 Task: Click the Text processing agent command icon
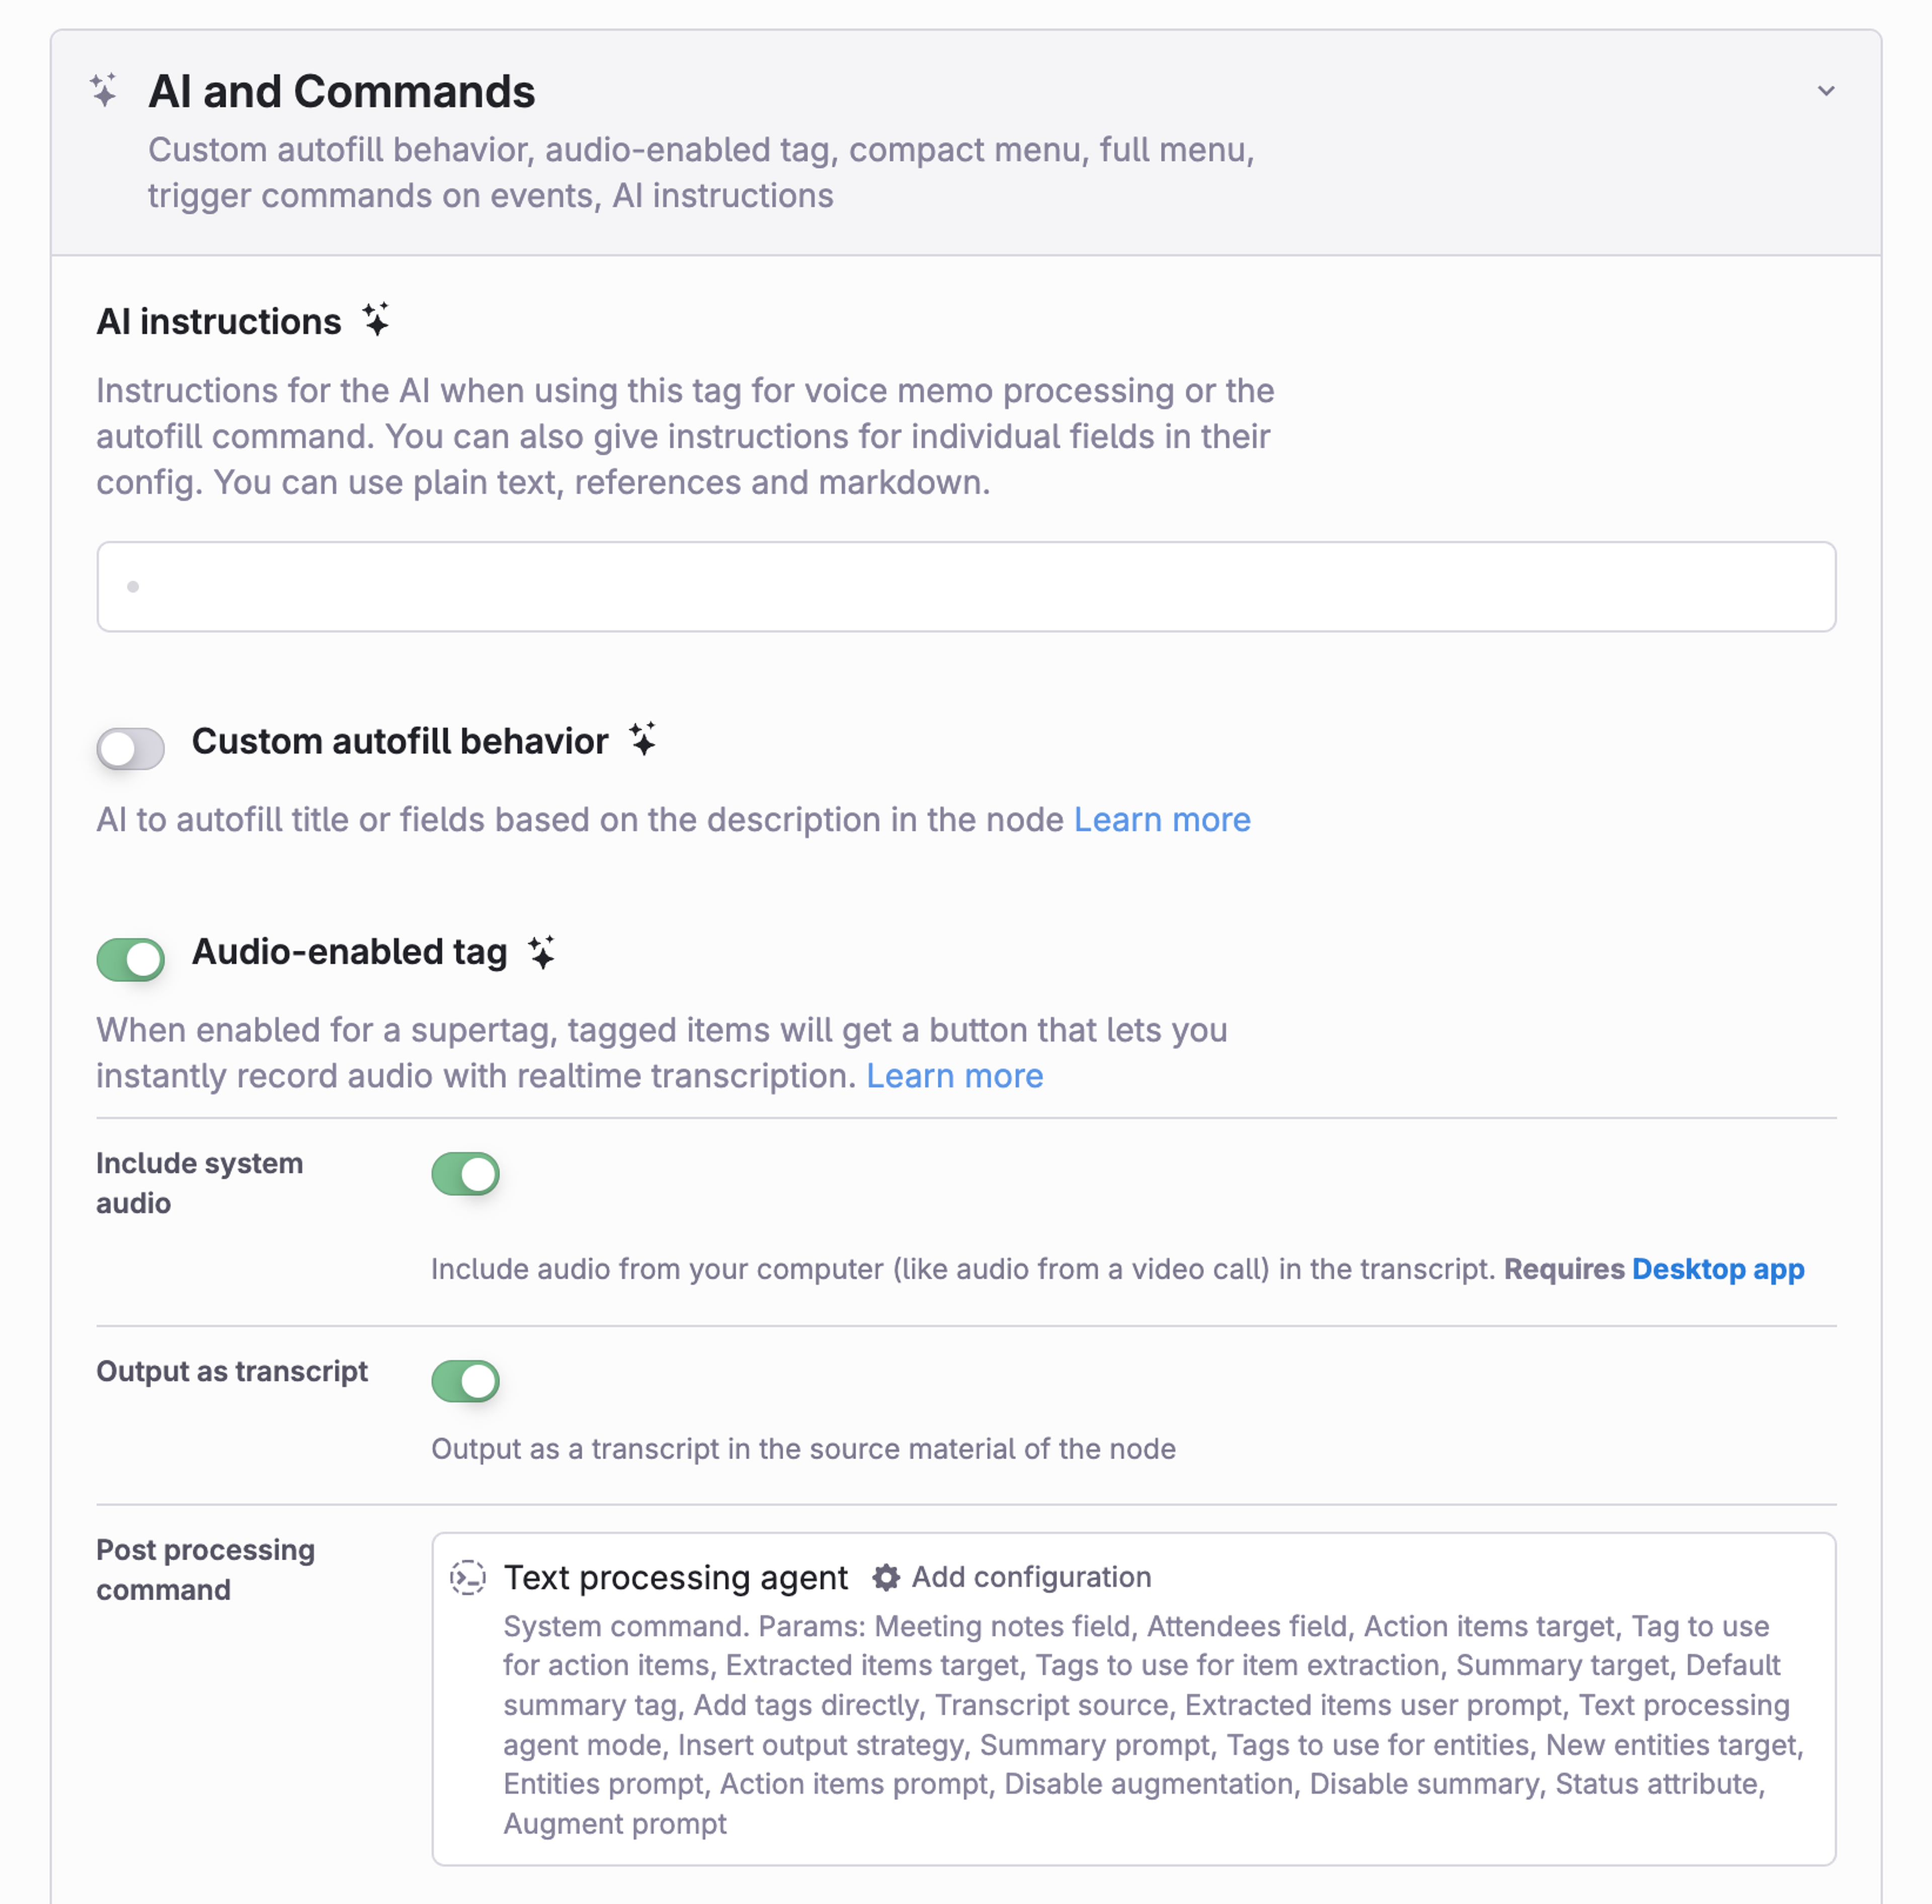coord(467,1577)
